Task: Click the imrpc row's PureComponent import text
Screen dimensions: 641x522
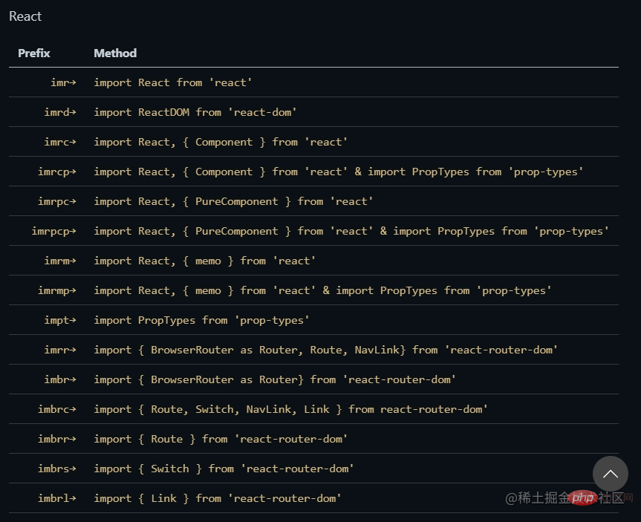Action: pos(233,201)
